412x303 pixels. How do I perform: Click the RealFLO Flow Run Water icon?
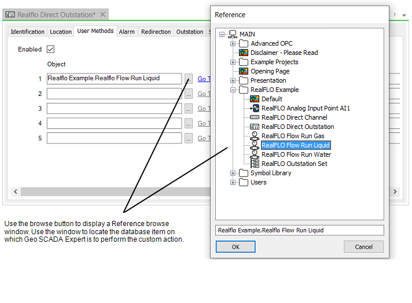point(254,154)
